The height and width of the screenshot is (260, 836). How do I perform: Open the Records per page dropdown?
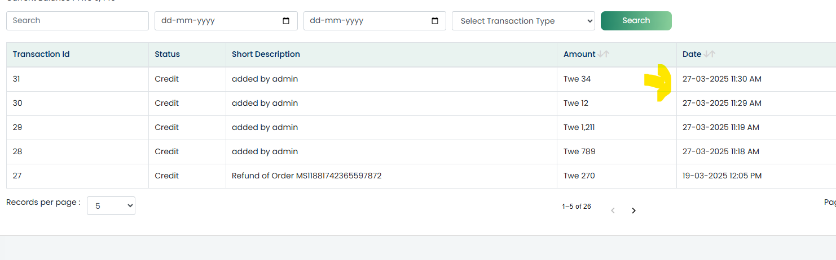point(111,206)
